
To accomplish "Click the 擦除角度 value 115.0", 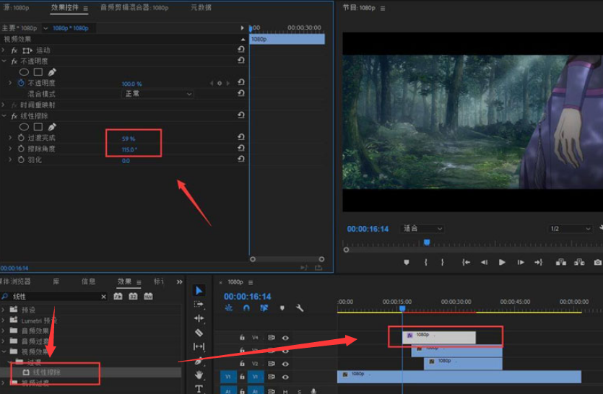I will tap(129, 149).
